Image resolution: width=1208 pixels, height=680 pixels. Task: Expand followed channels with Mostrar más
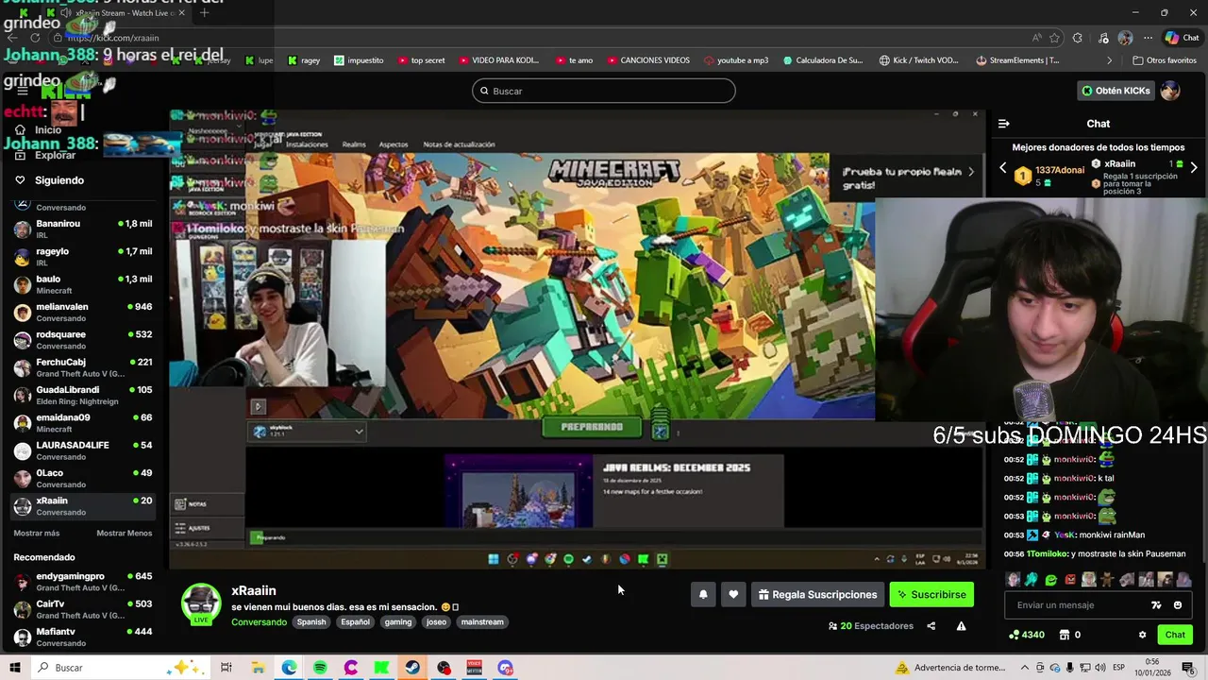[x=37, y=534]
